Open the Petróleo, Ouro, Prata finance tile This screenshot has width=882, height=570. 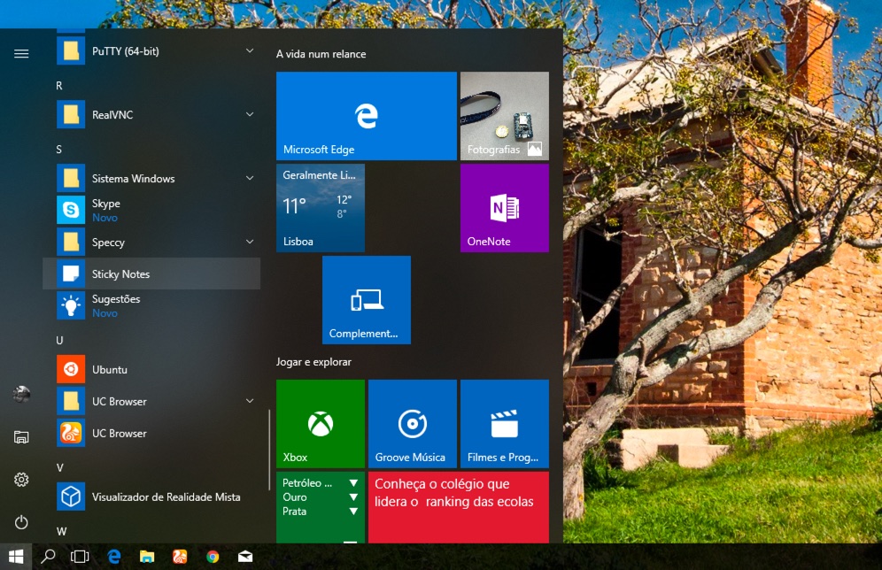pyautogui.click(x=321, y=508)
